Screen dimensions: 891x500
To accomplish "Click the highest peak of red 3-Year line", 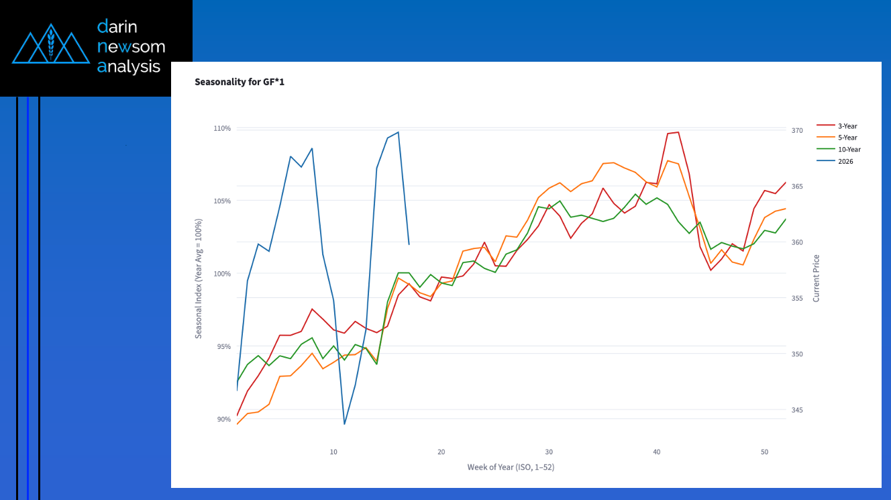I will pyautogui.click(x=678, y=132).
